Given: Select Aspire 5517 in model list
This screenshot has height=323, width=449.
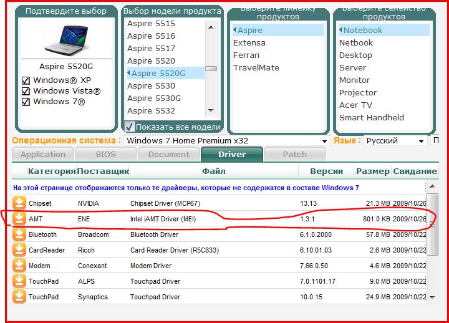Looking at the screenshot, I should coord(151,49).
